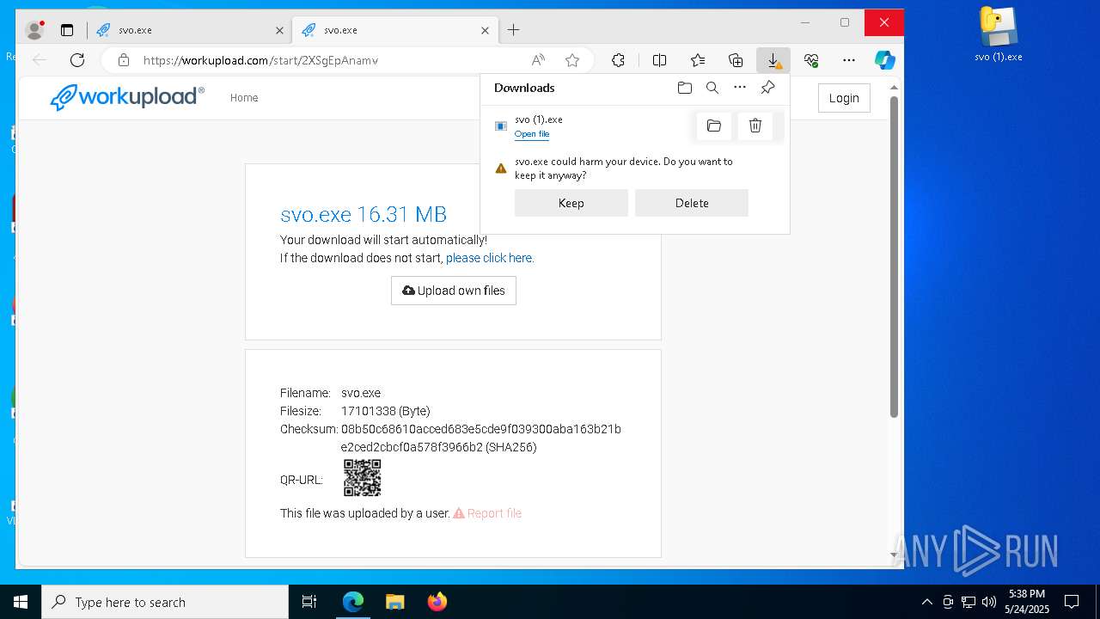Open the Favorites list icon
This screenshot has height=619, width=1100.
[698, 60]
